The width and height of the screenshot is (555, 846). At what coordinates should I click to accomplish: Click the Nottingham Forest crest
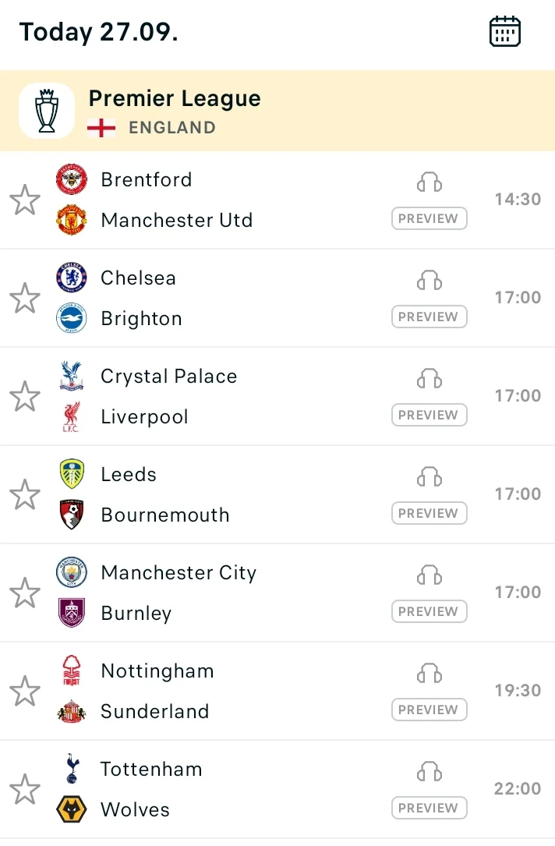(71, 670)
